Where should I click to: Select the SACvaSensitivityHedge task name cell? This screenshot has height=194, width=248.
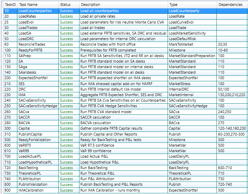(38, 106)
